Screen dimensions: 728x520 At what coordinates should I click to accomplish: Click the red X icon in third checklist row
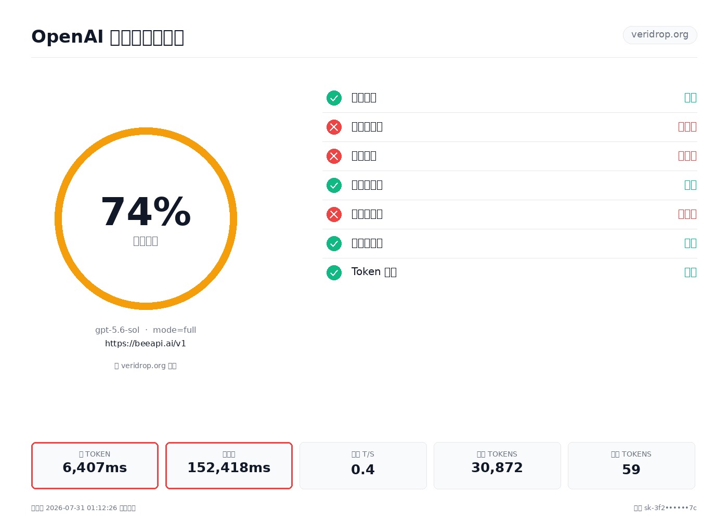point(334,156)
